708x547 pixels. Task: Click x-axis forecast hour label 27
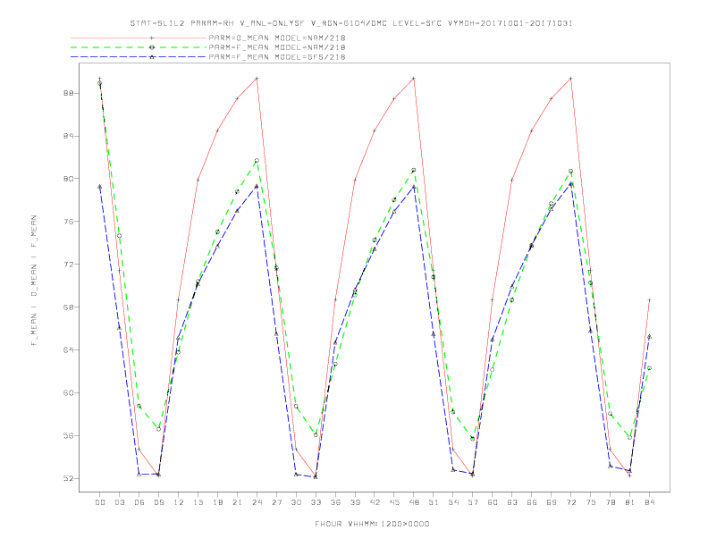click(x=276, y=502)
